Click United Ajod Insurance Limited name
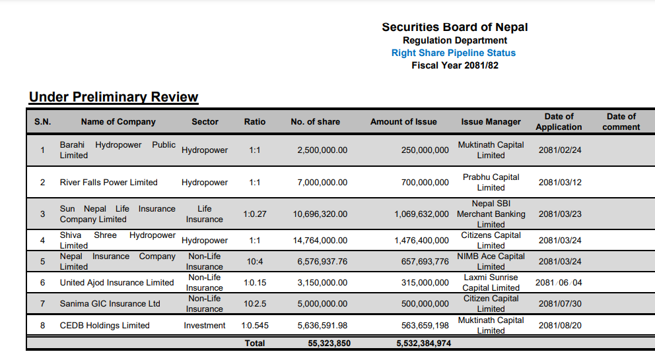Image resolution: width=655 pixels, height=358 pixels. [x=117, y=282]
